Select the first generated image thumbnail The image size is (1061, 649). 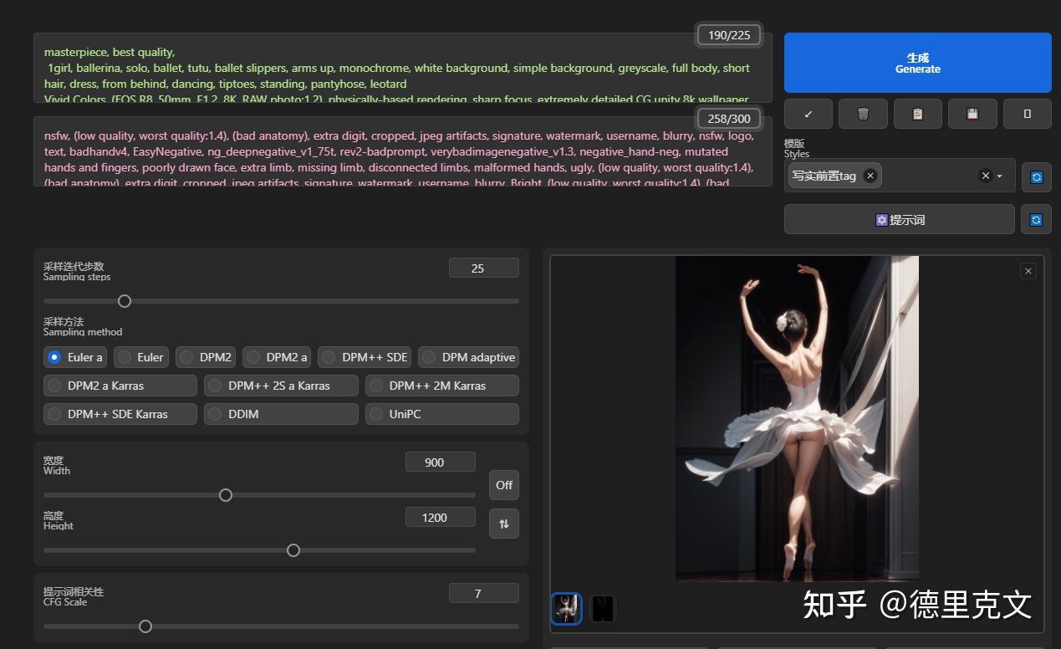point(566,609)
